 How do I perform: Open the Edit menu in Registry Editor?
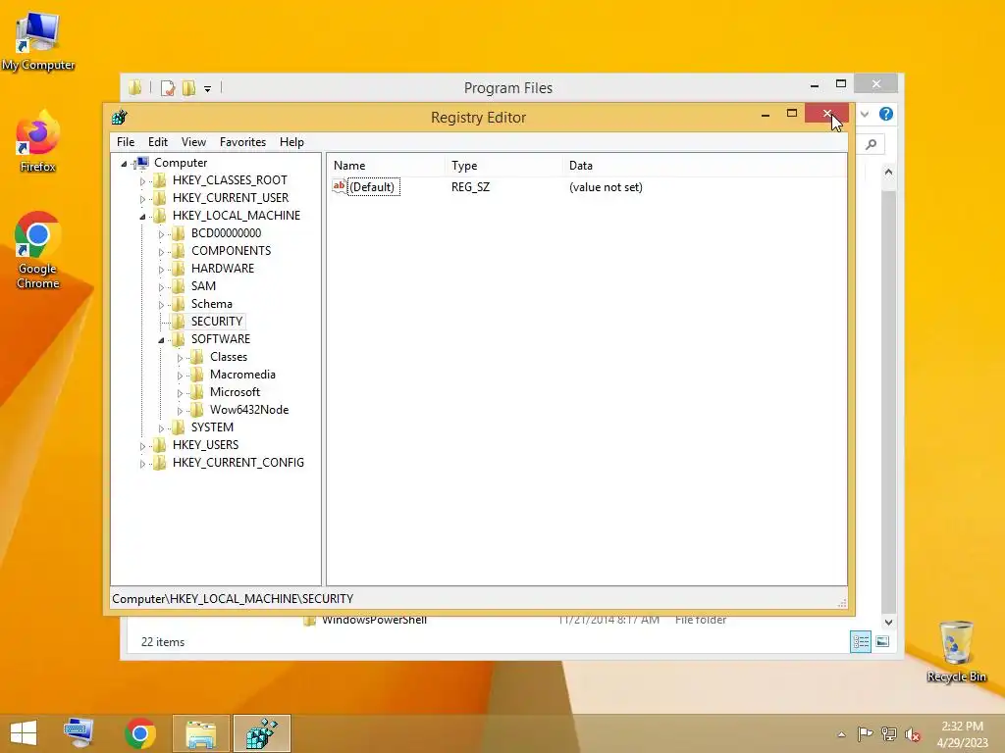click(158, 142)
